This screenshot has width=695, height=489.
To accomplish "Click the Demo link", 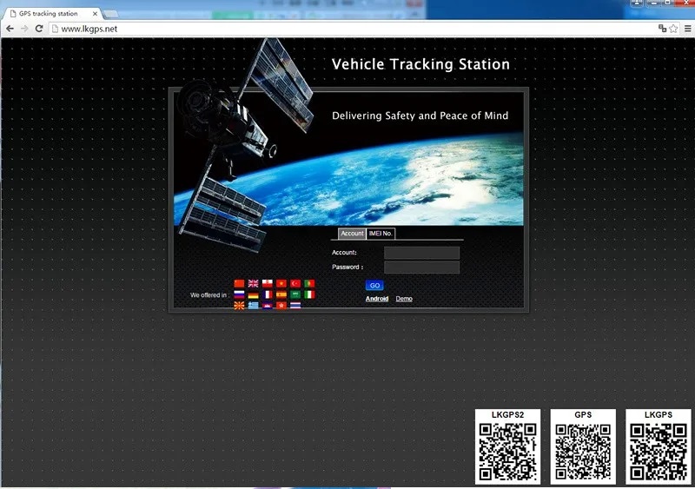I will coord(404,299).
